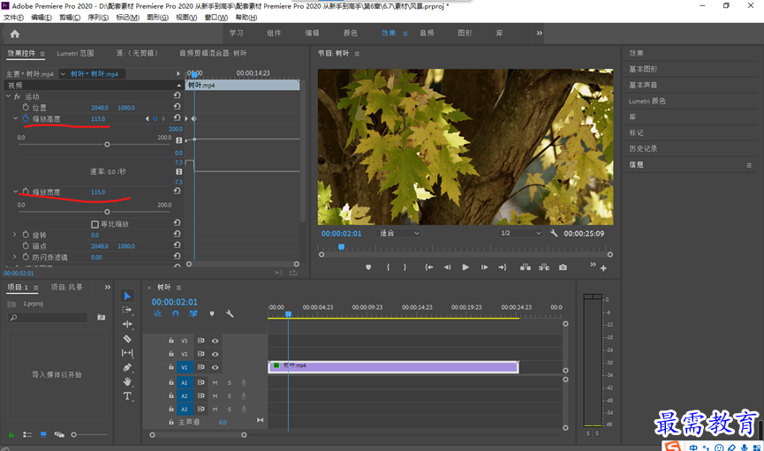This screenshot has width=764, height=451.
Task: Collapse the 缩放宽度 property
Action: click(x=16, y=192)
